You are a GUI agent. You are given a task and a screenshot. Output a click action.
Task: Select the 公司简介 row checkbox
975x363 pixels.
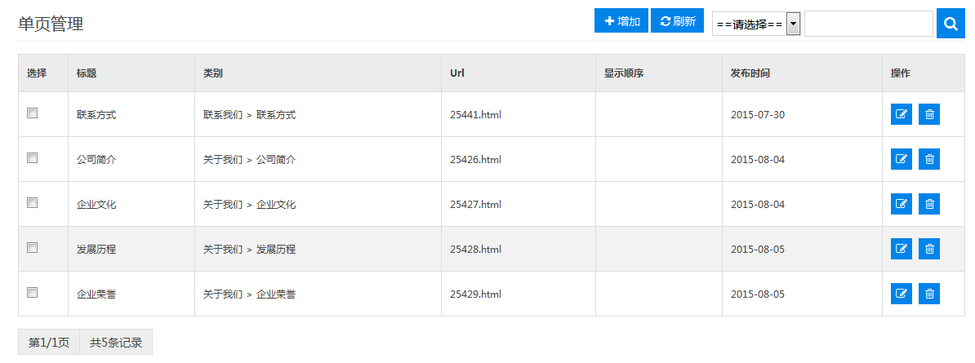33,158
